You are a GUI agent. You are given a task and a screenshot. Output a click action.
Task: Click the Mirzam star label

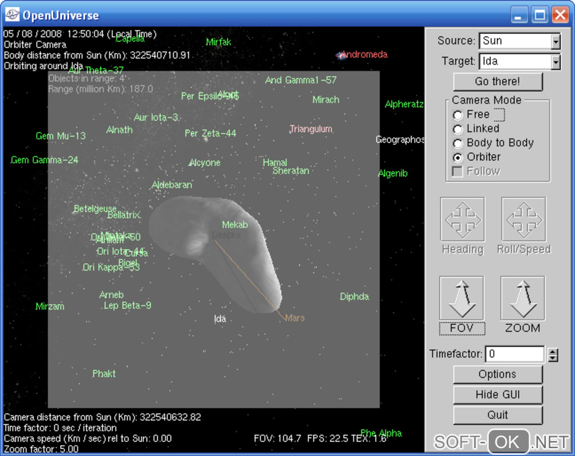click(x=50, y=307)
